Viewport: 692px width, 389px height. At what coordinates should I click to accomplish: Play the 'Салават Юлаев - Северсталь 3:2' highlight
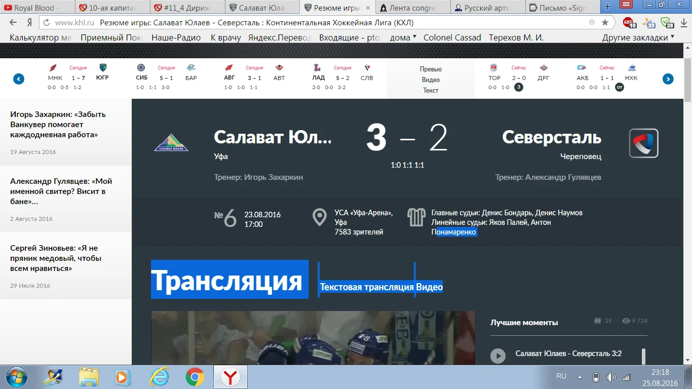coord(498,356)
